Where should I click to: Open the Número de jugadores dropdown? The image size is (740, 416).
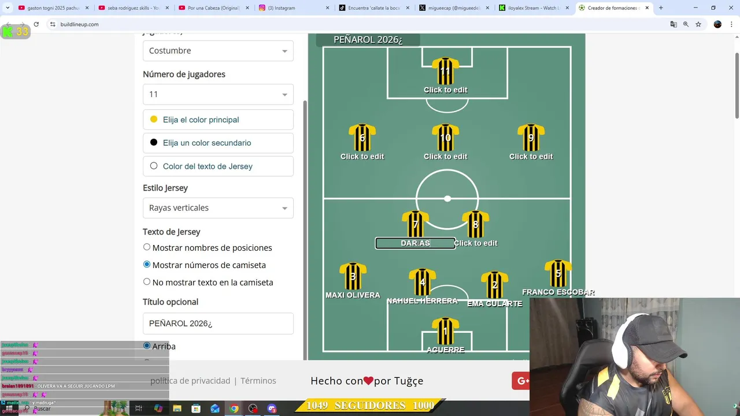[x=218, y=94]
